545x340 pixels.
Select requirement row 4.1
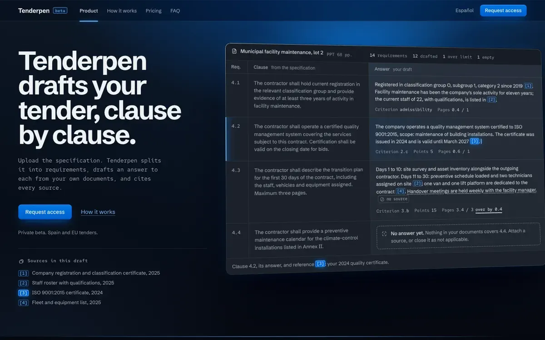385,95
